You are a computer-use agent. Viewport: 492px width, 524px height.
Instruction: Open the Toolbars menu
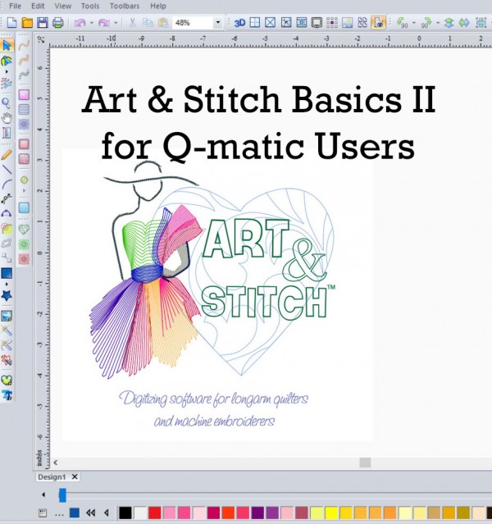125,6
